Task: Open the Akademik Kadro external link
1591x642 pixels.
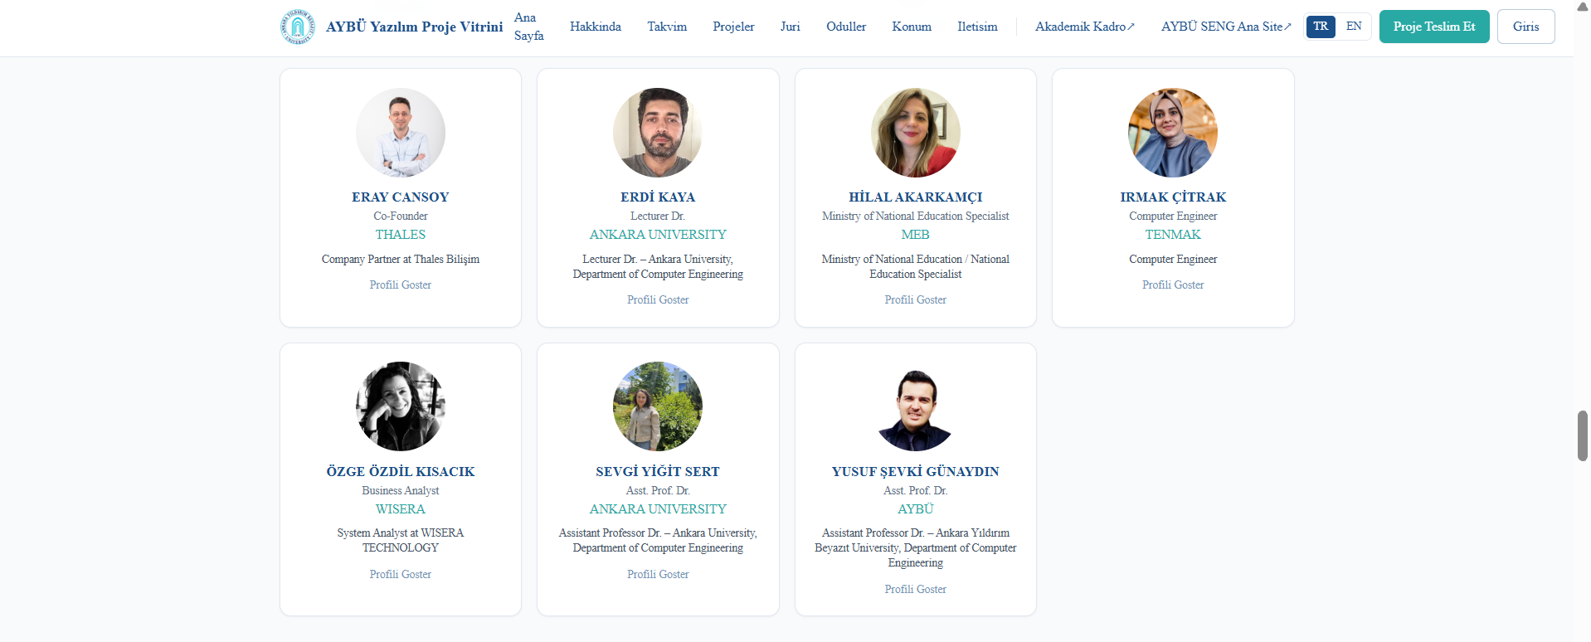Action: [1085, 27]
